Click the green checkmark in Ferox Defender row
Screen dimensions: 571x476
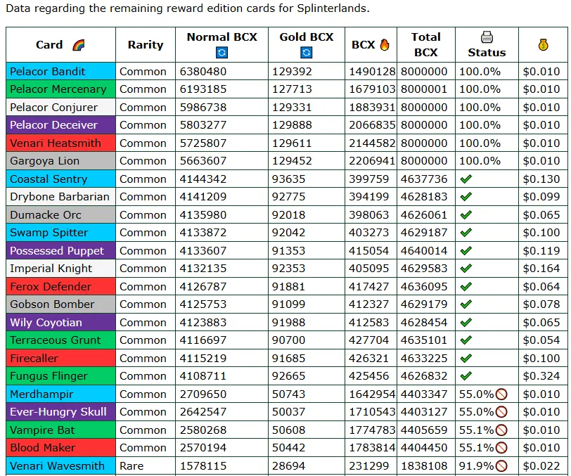coord(466,287)
